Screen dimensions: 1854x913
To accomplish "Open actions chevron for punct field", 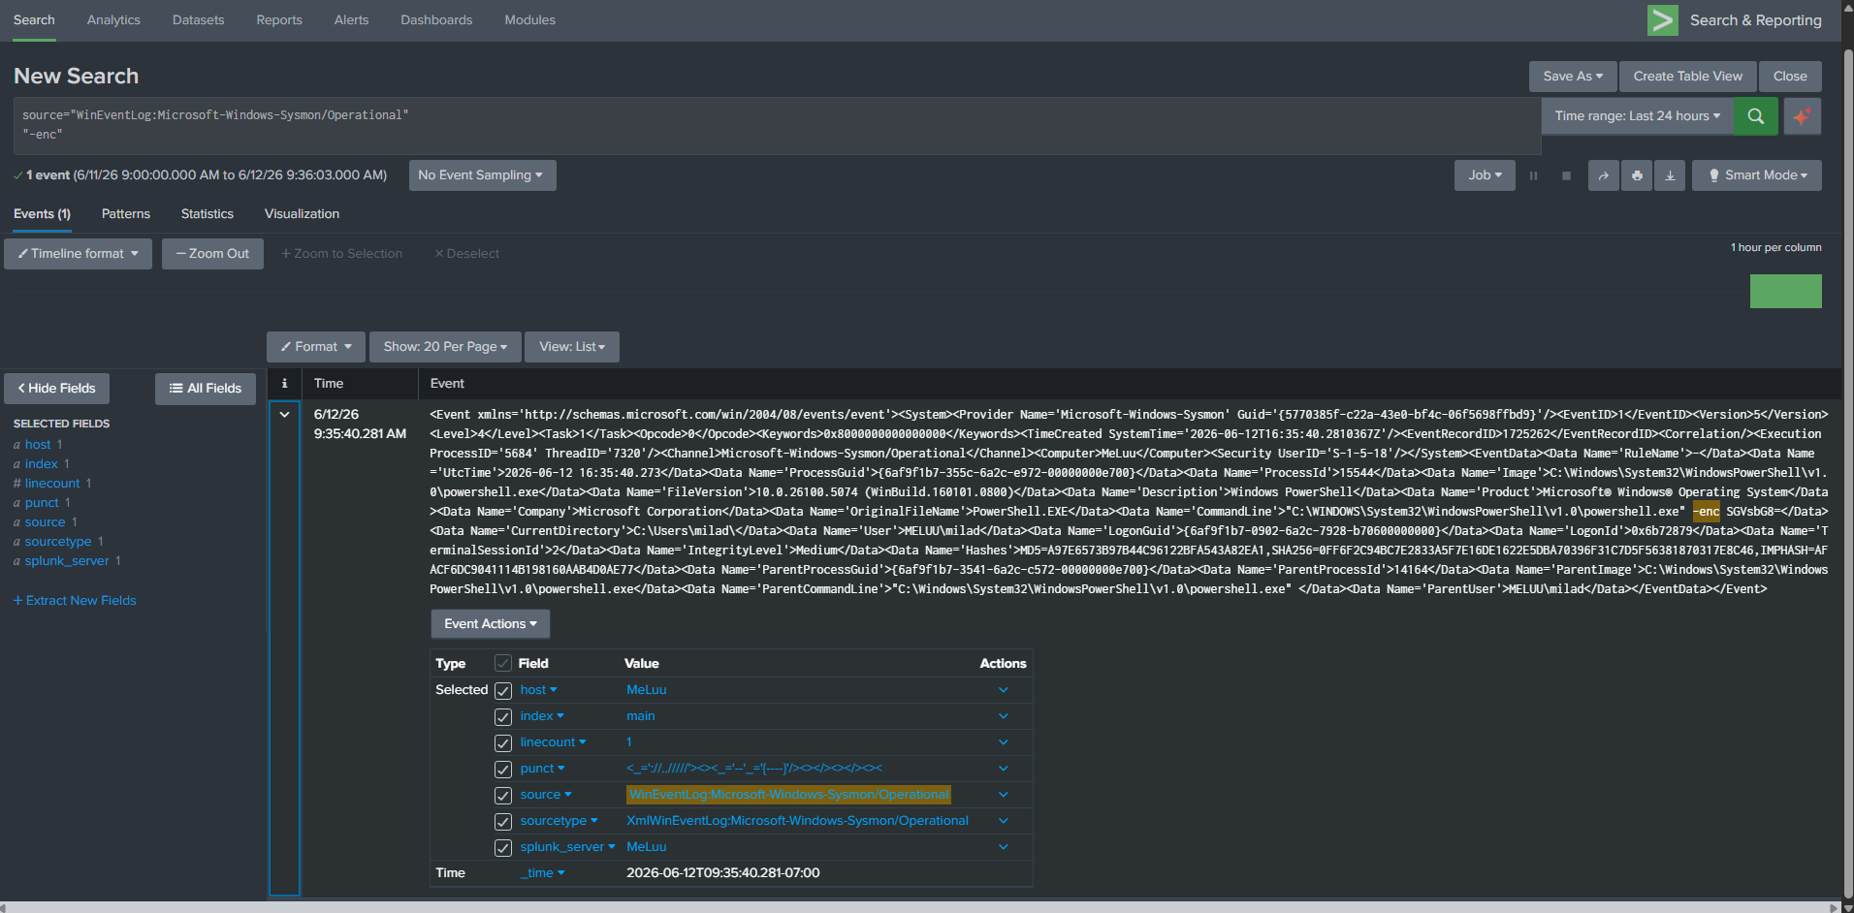I will [x=1003, y=769].
